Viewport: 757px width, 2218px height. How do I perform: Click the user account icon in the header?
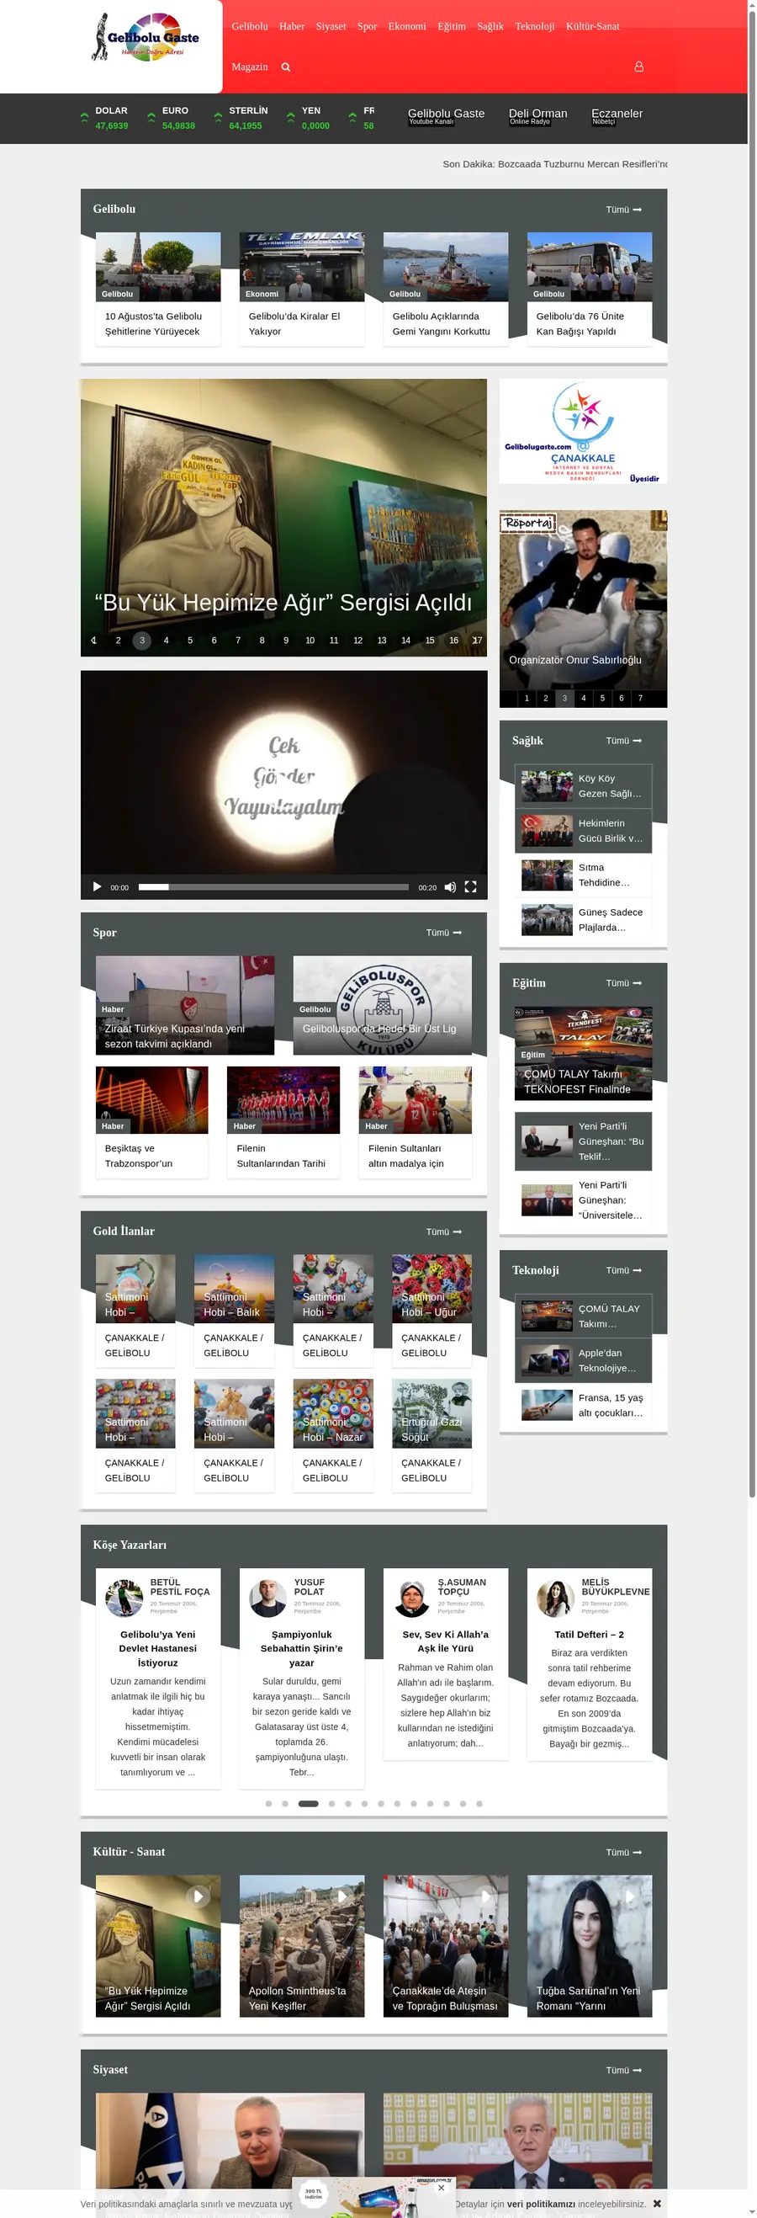pos(638,66)
